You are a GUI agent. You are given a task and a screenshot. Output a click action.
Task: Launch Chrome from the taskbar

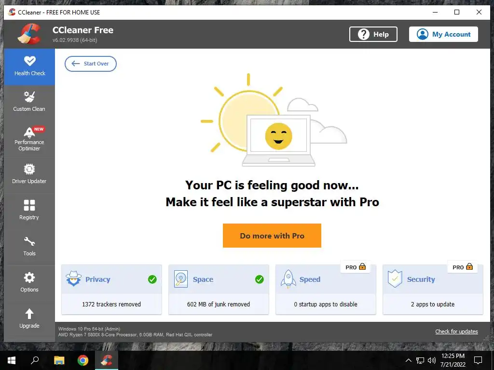83,360
